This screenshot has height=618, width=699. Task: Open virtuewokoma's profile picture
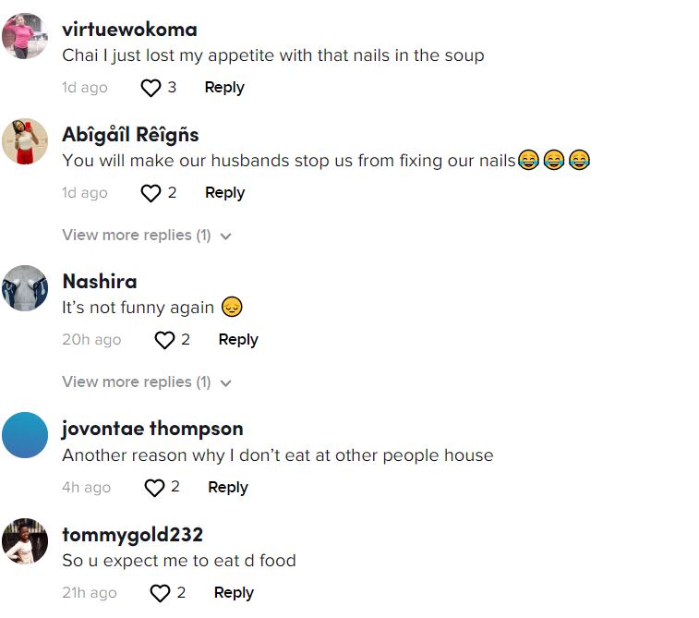click(x=25, y=36)
